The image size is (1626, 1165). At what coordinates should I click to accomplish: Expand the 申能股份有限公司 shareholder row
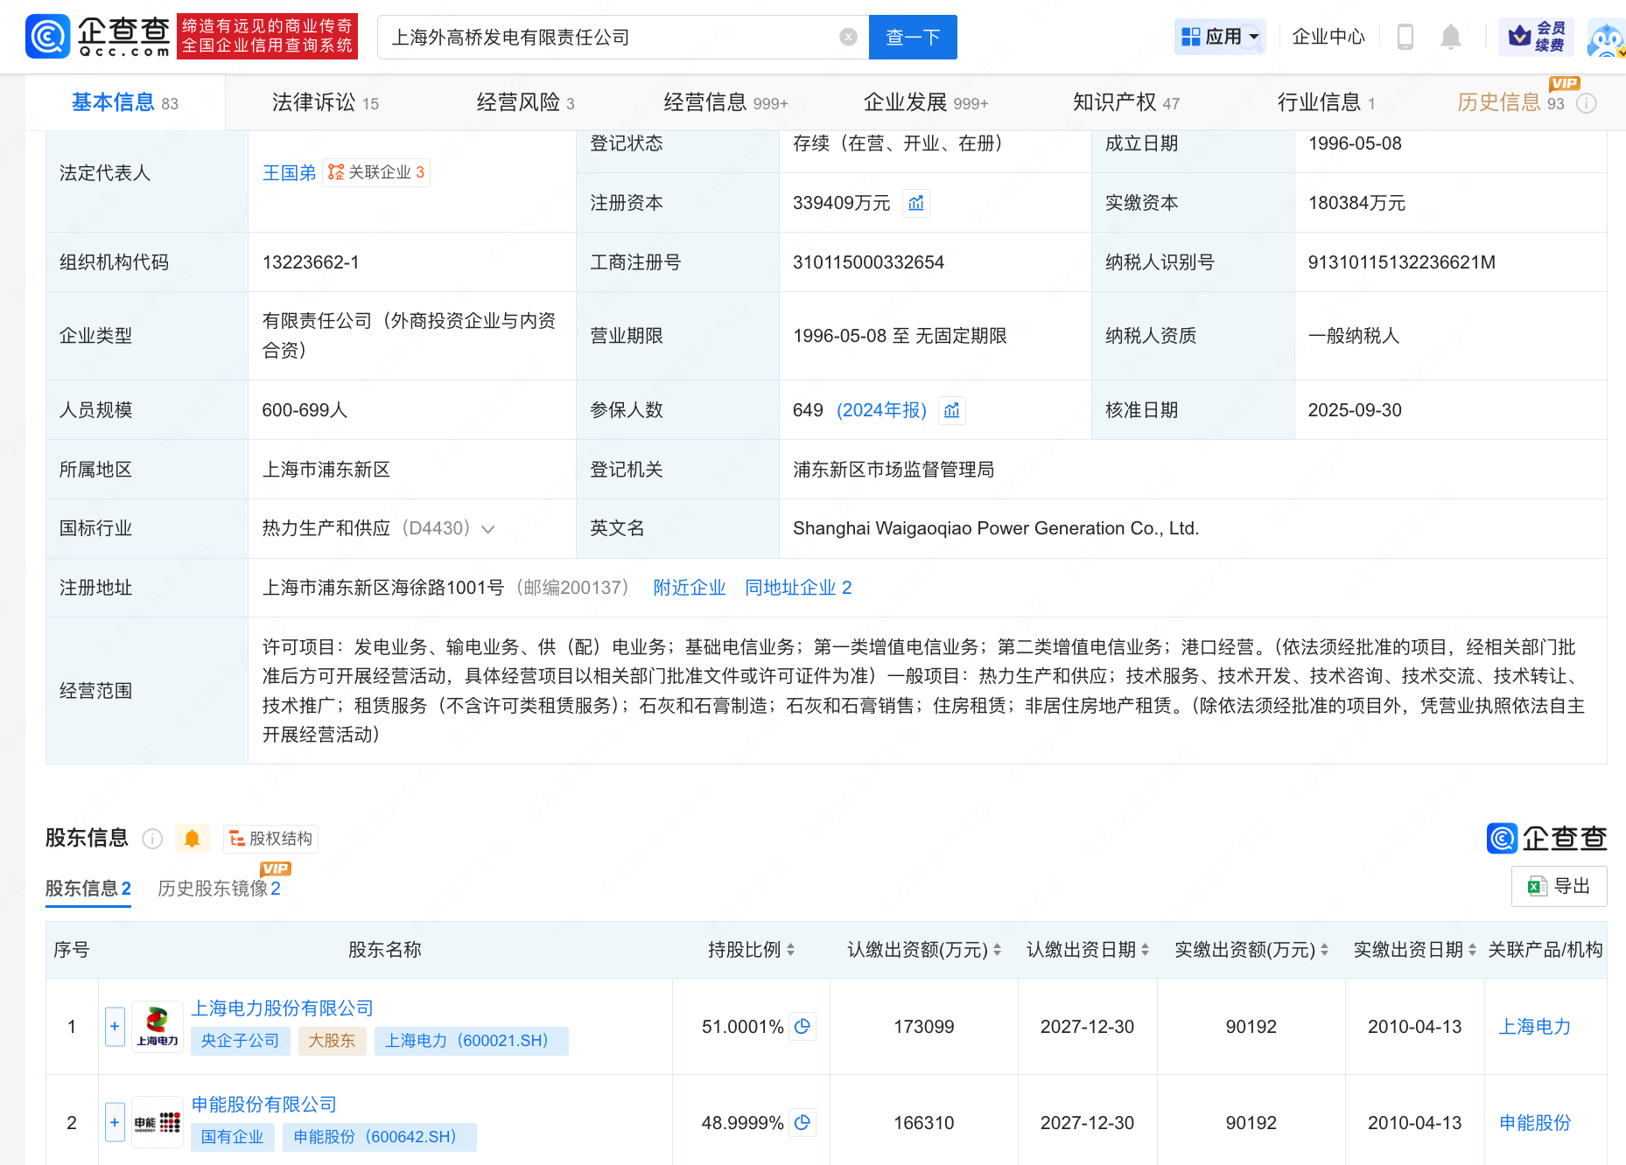[x=115, y=1122]
